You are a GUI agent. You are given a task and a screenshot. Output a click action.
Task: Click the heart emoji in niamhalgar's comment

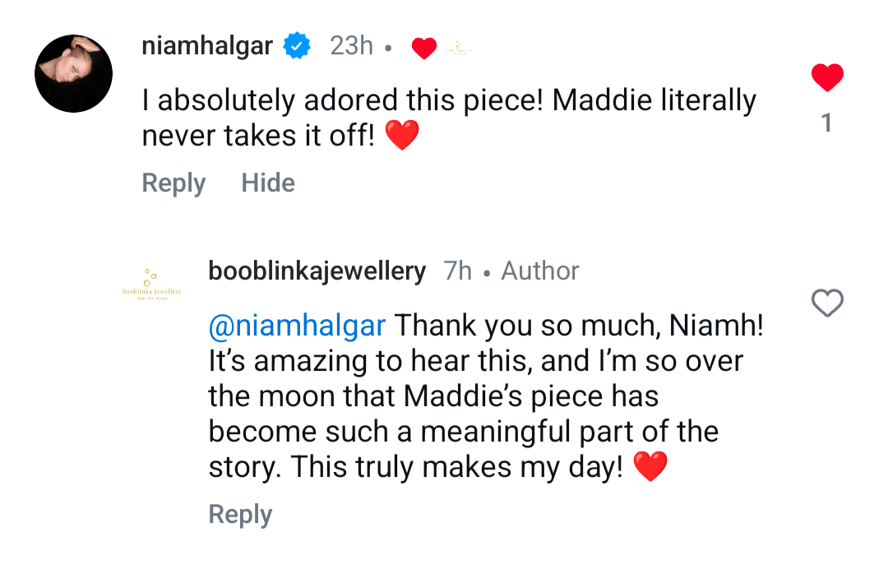pos(402,136)
